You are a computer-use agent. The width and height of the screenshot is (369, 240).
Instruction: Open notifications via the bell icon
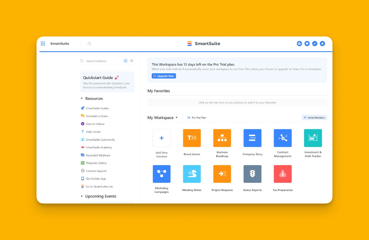point(322,43)
